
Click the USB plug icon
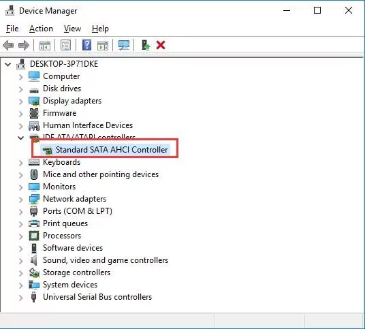pos(34,297)
